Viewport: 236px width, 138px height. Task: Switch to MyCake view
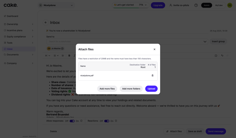point(219,5)
